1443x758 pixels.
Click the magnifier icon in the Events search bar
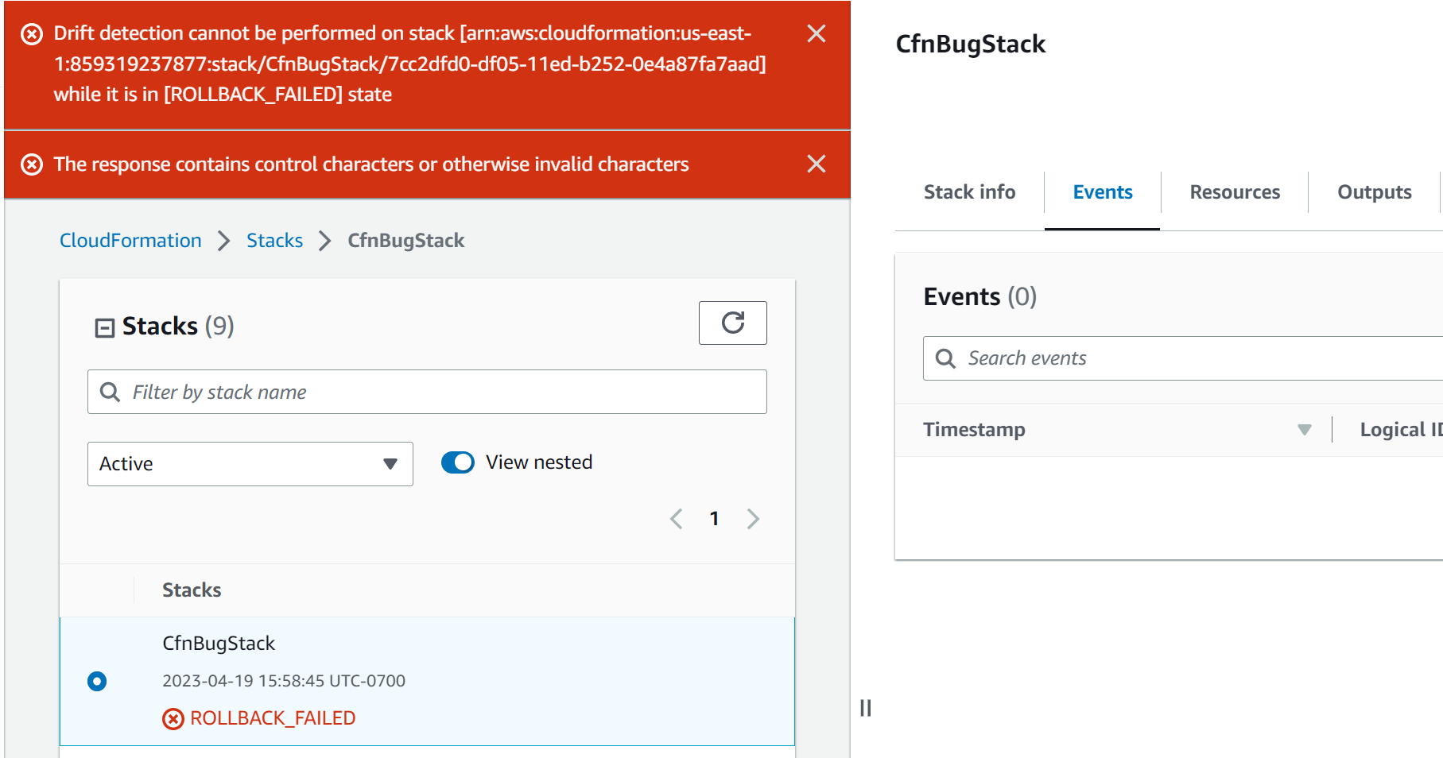click(945, 358)
